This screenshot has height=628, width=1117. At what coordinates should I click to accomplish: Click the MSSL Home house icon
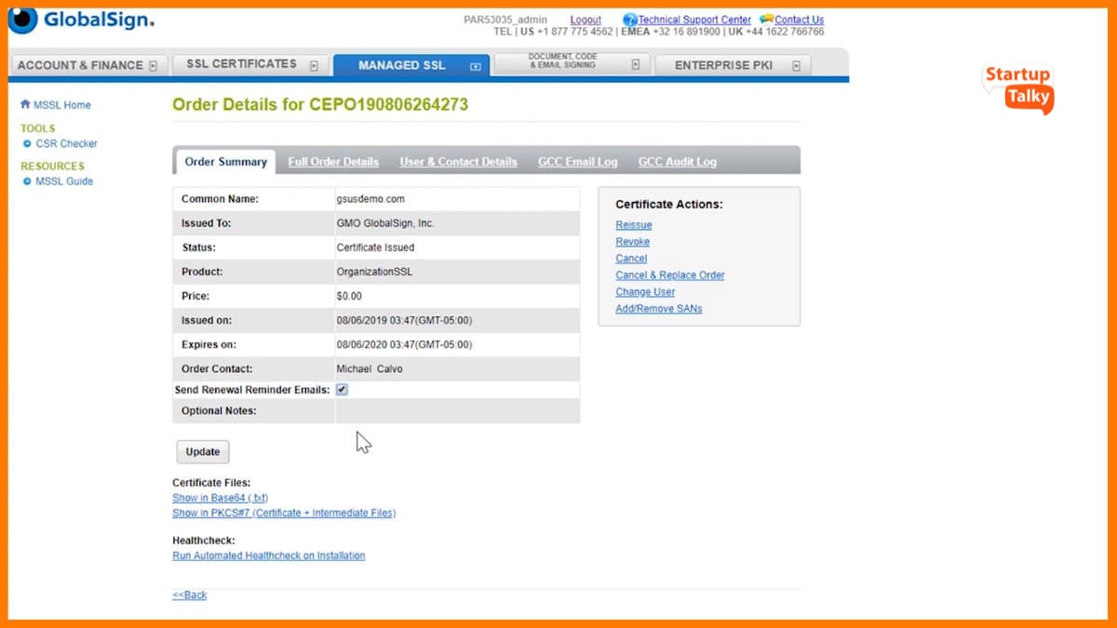(x=25, y=105)
